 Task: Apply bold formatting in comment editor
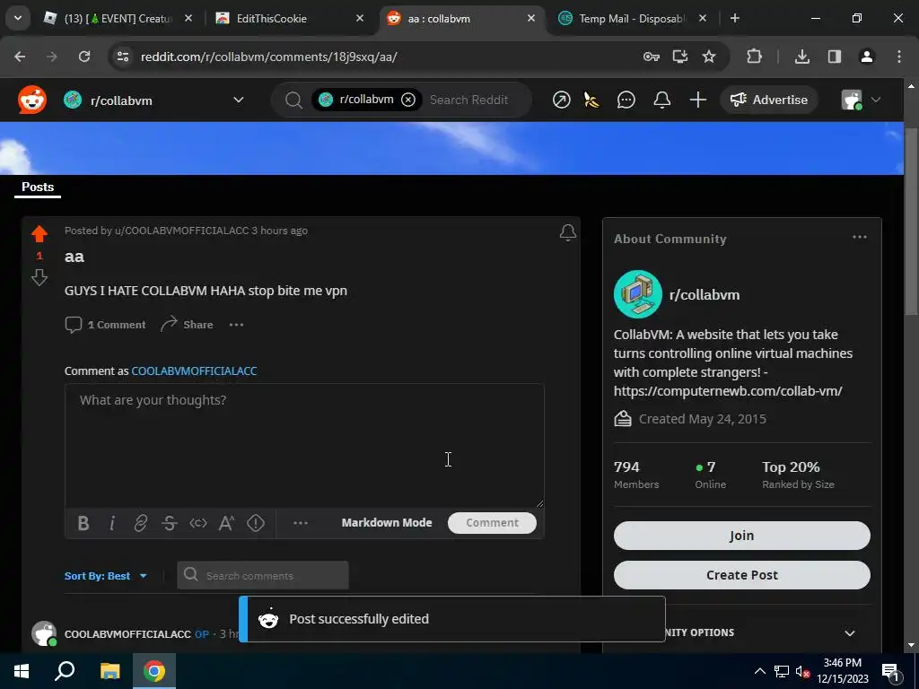(x=83, y=523)
